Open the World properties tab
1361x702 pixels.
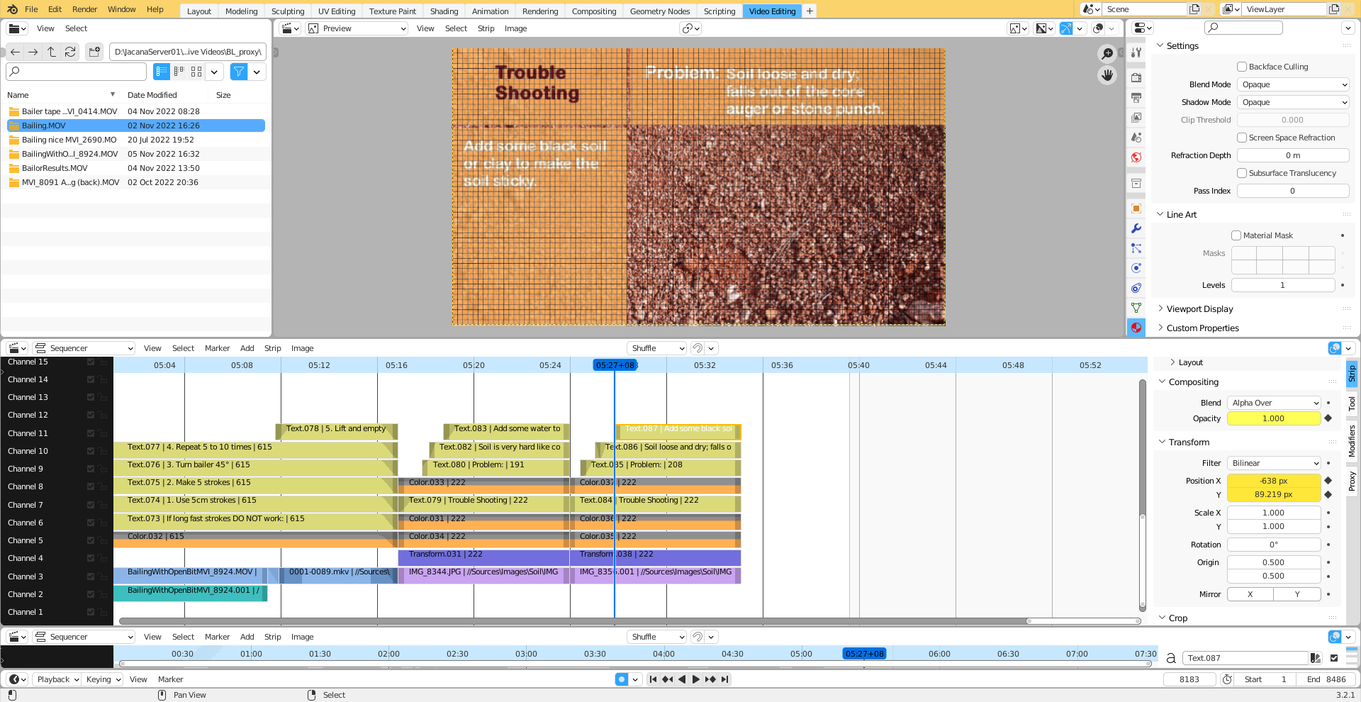(x=1136, y=157)
